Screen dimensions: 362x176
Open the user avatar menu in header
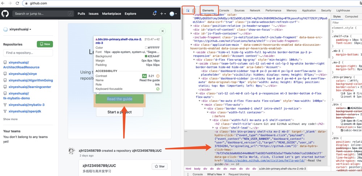(173, 14)
